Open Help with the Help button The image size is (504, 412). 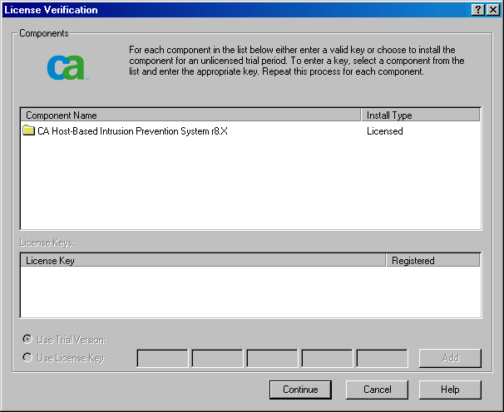pyautogui.click(x=450, y=390)
